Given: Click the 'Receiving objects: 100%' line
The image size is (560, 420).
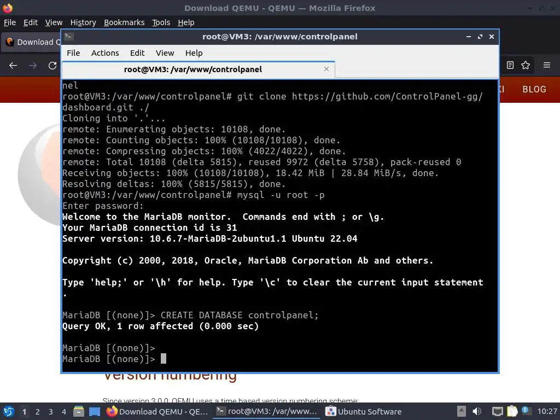Looking at the screenshot, I should point(250,173).
